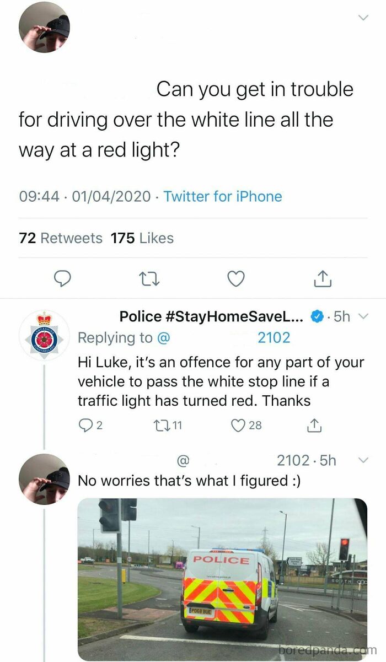
Task: Click the verified badge on the Police account
Action: (317, 316)
